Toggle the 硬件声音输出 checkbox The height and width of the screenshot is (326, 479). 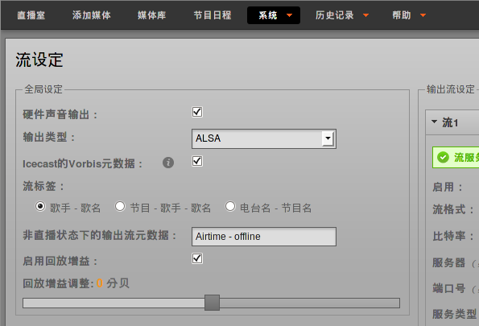point(197,112)
